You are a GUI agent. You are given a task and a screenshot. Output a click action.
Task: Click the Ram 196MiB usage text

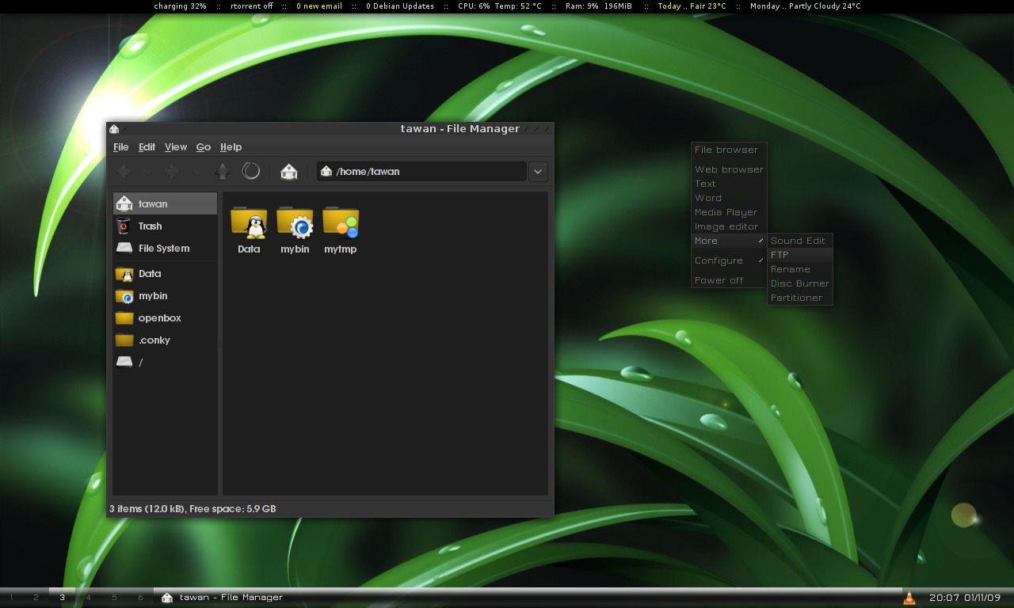tap(599, 6)
